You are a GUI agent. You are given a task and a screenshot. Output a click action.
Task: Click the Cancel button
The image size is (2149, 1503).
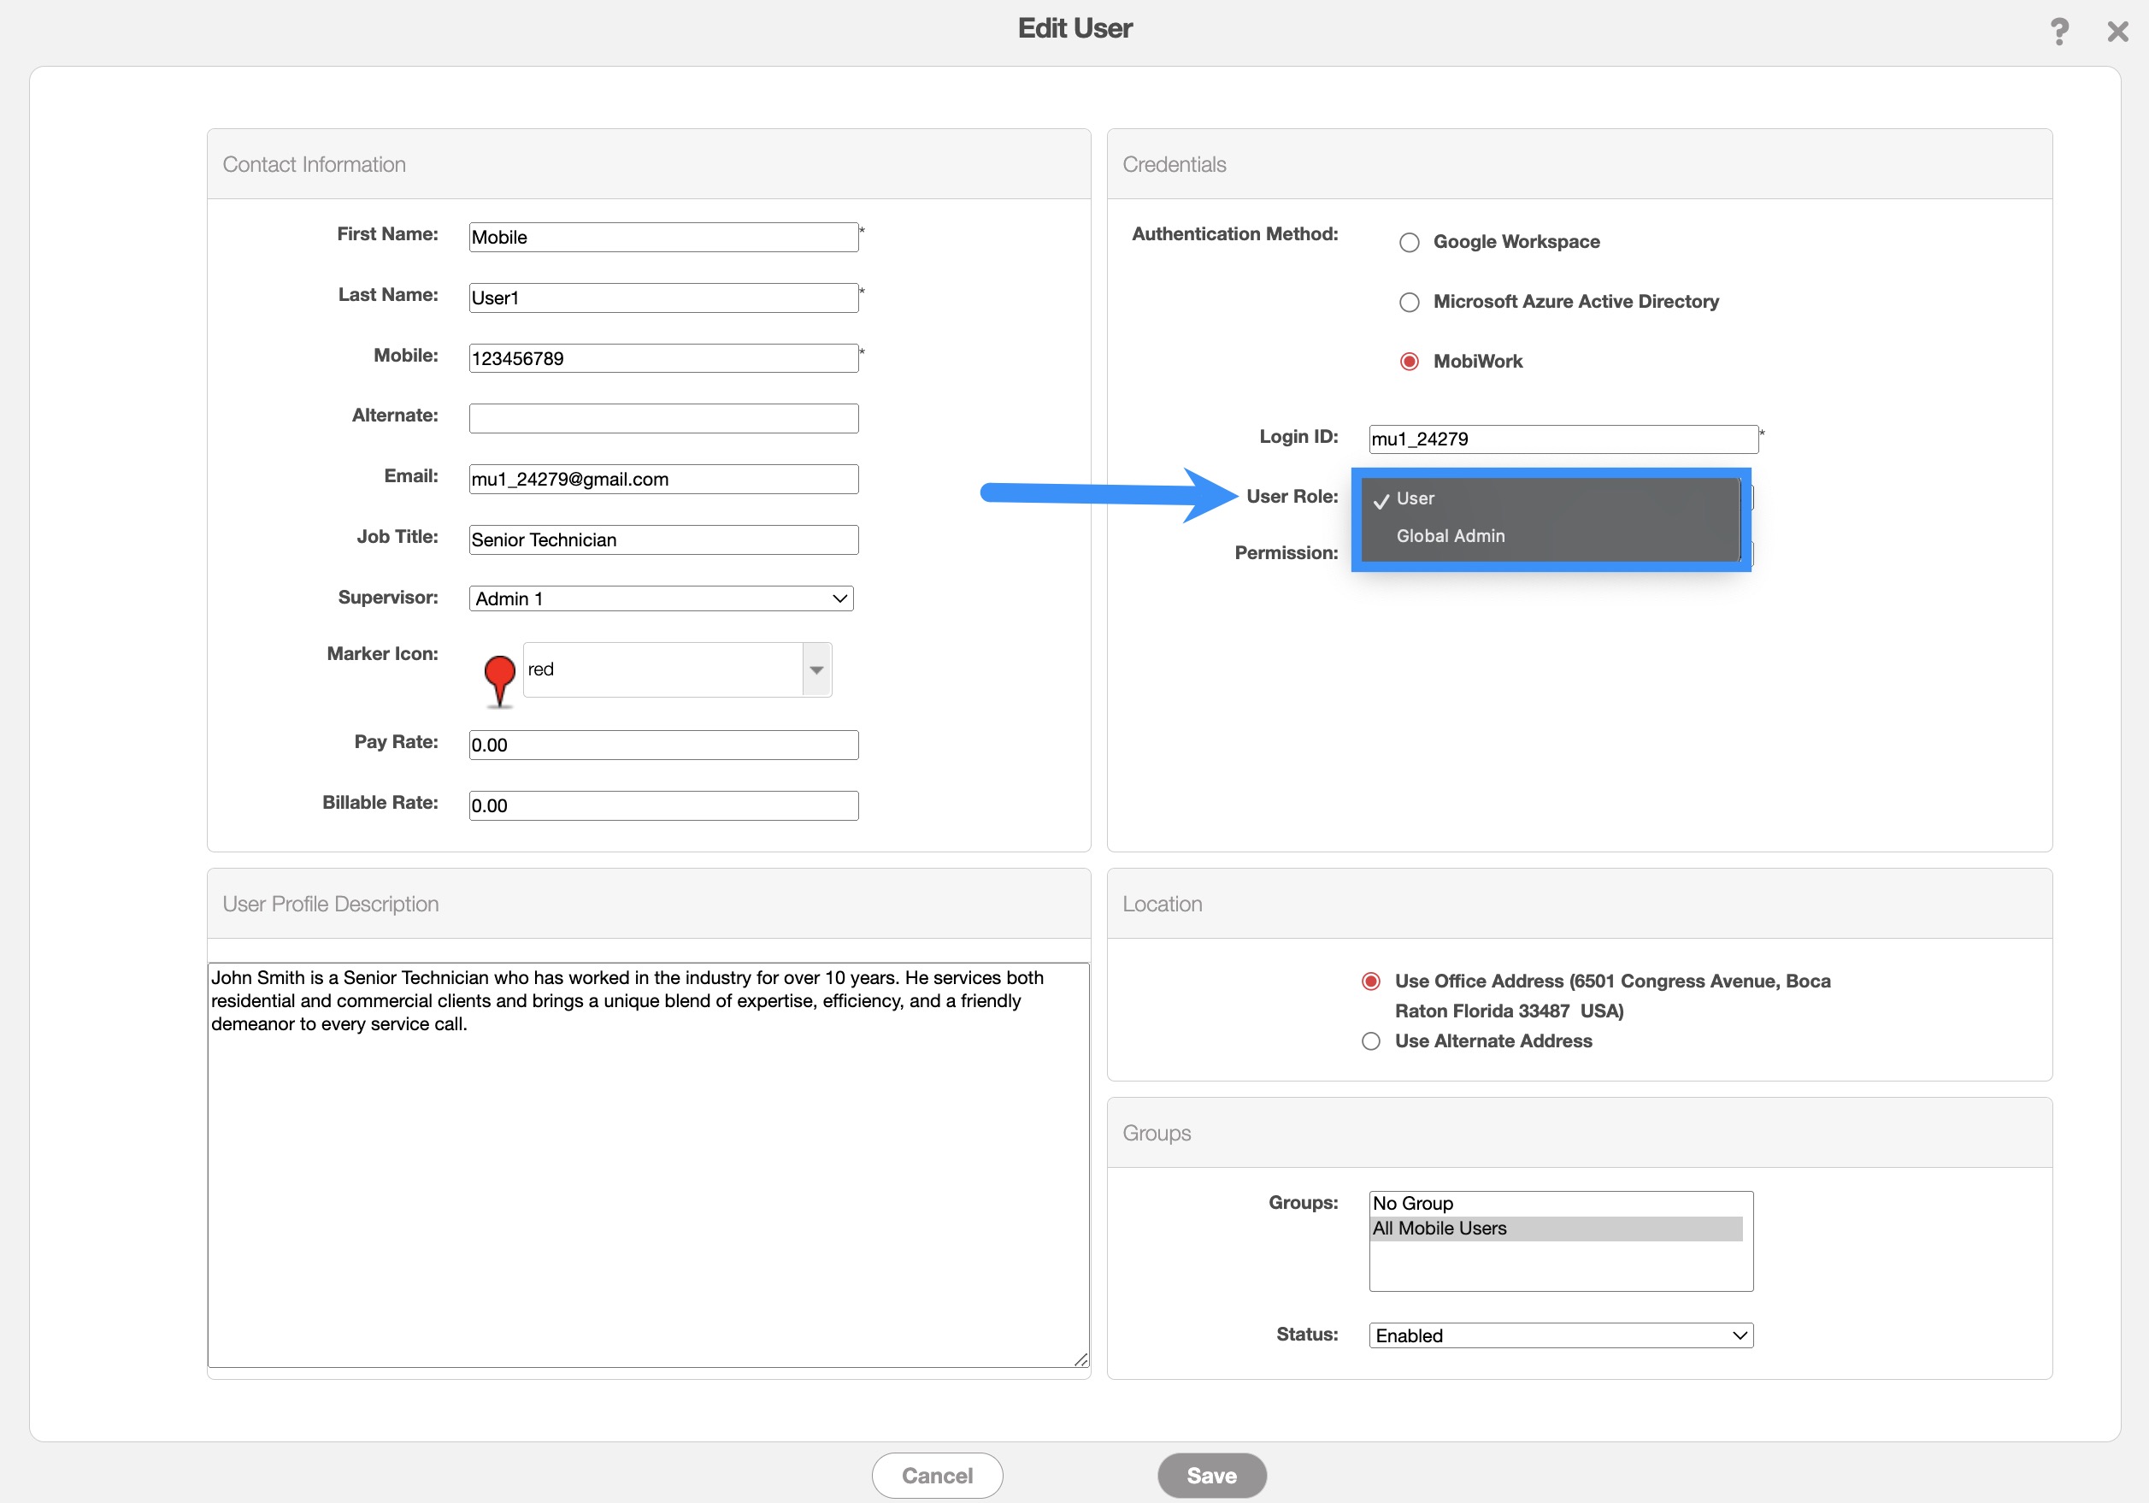(937, 1476)
